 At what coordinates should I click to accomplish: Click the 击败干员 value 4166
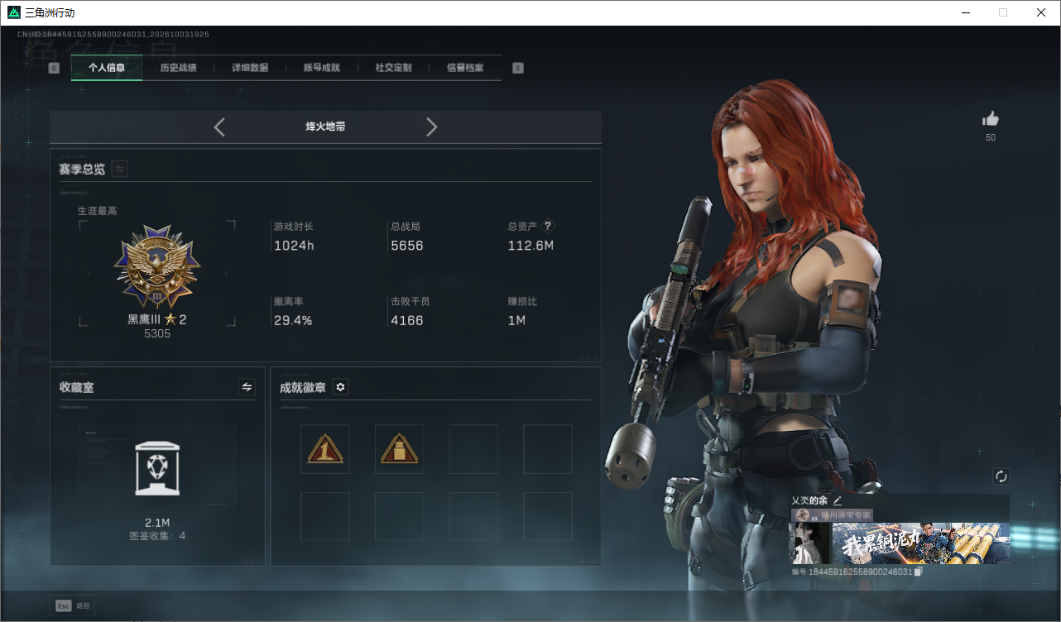click(407, 320)
